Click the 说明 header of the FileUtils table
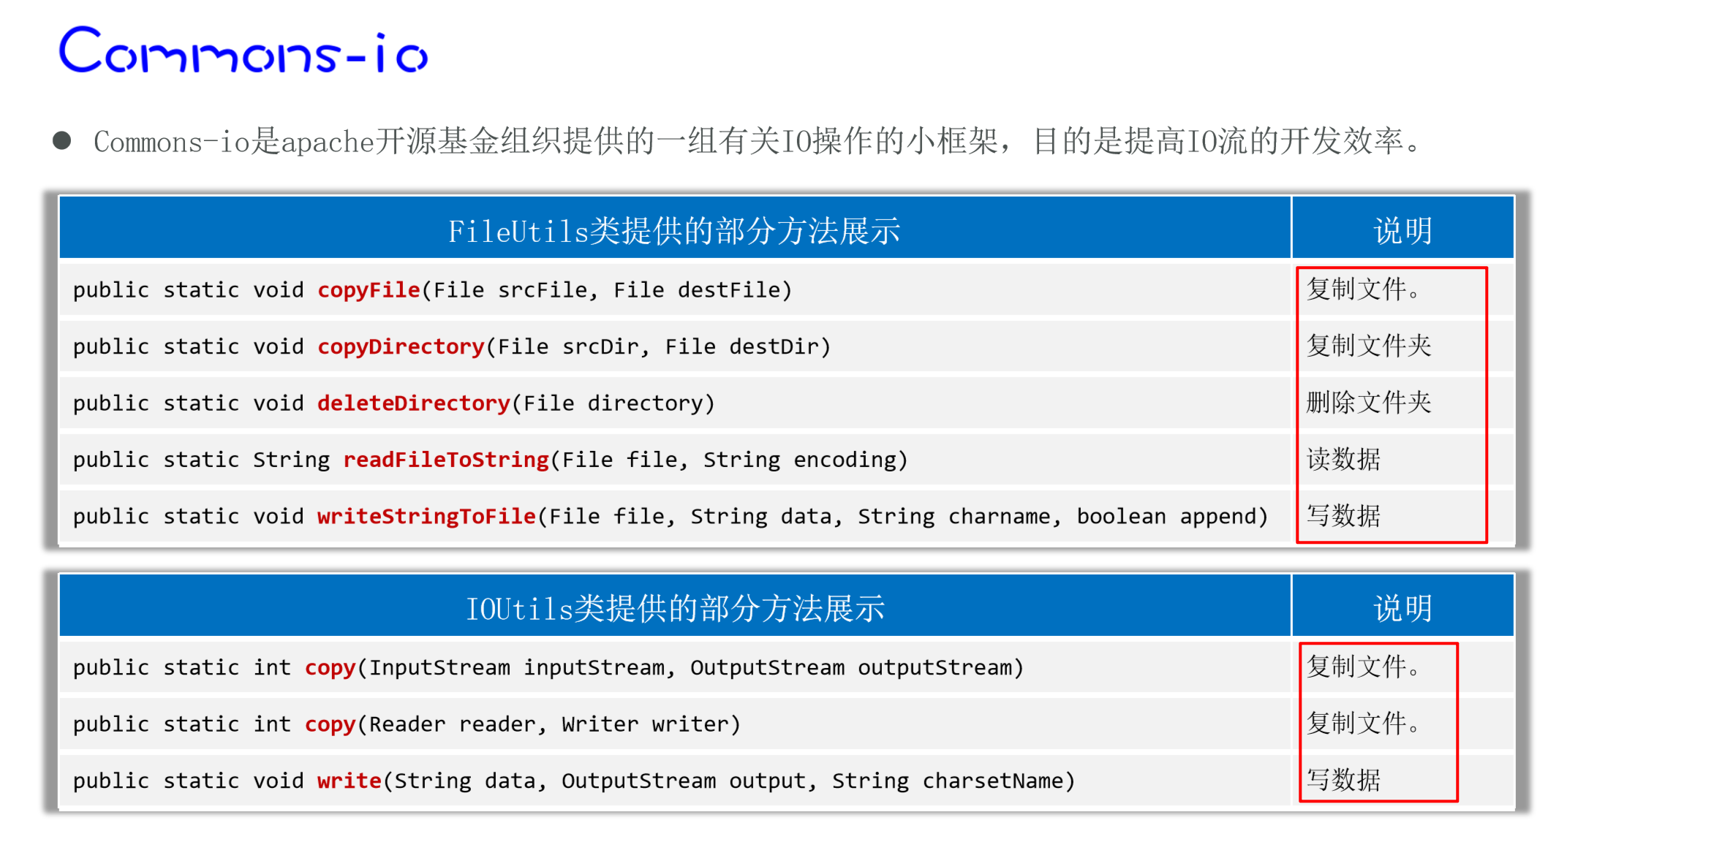 point(1402,231)
